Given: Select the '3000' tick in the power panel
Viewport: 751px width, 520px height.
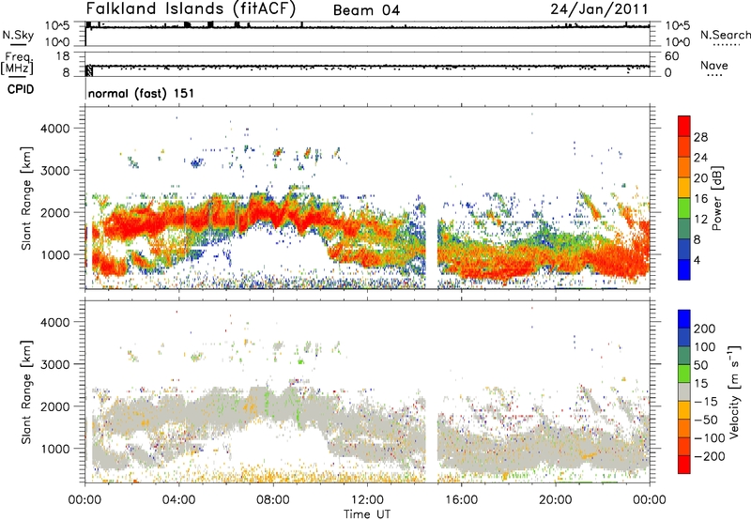Looking at the screenshot, I should [x=55, y=171].
